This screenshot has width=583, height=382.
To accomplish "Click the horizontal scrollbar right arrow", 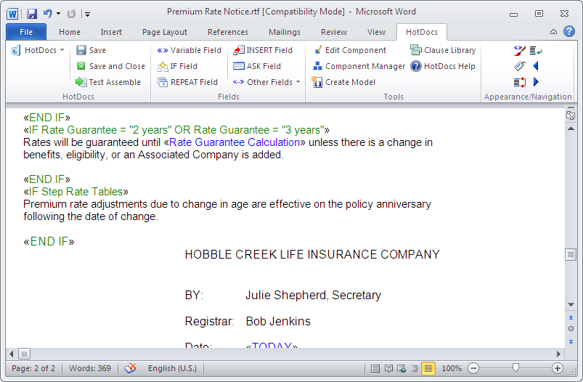I will tap(558, 354).
